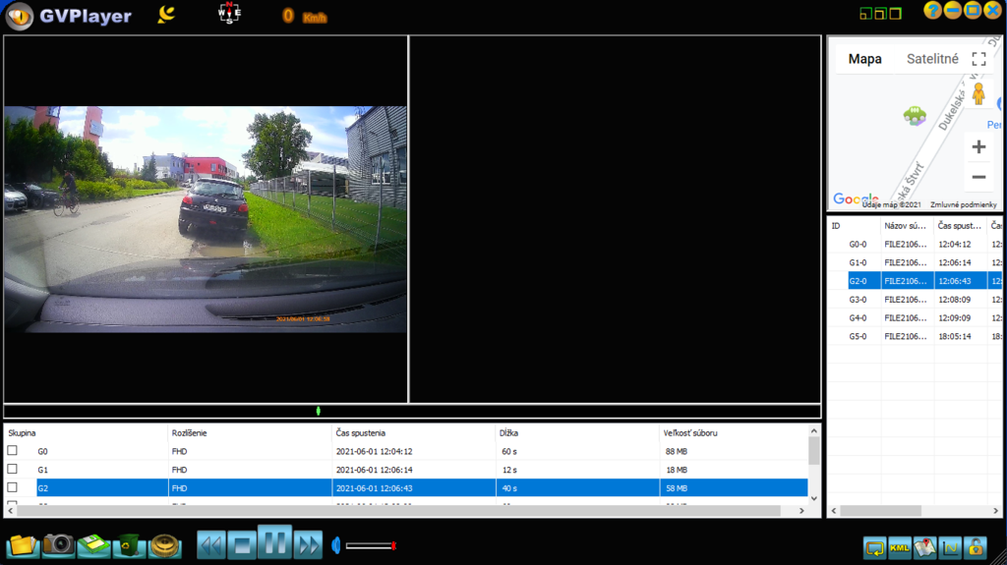This screenshot has width=1007, height=565.
Task: Zoom in on the map with plus
Action: (978, 147)
